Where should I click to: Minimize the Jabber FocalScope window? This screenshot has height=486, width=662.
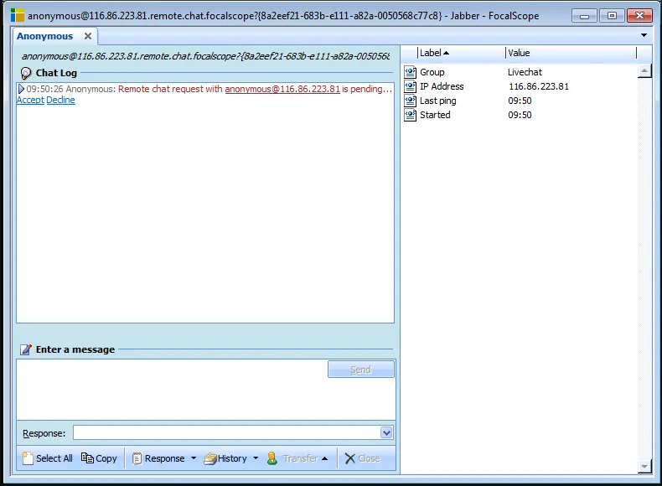click(584, 16)
